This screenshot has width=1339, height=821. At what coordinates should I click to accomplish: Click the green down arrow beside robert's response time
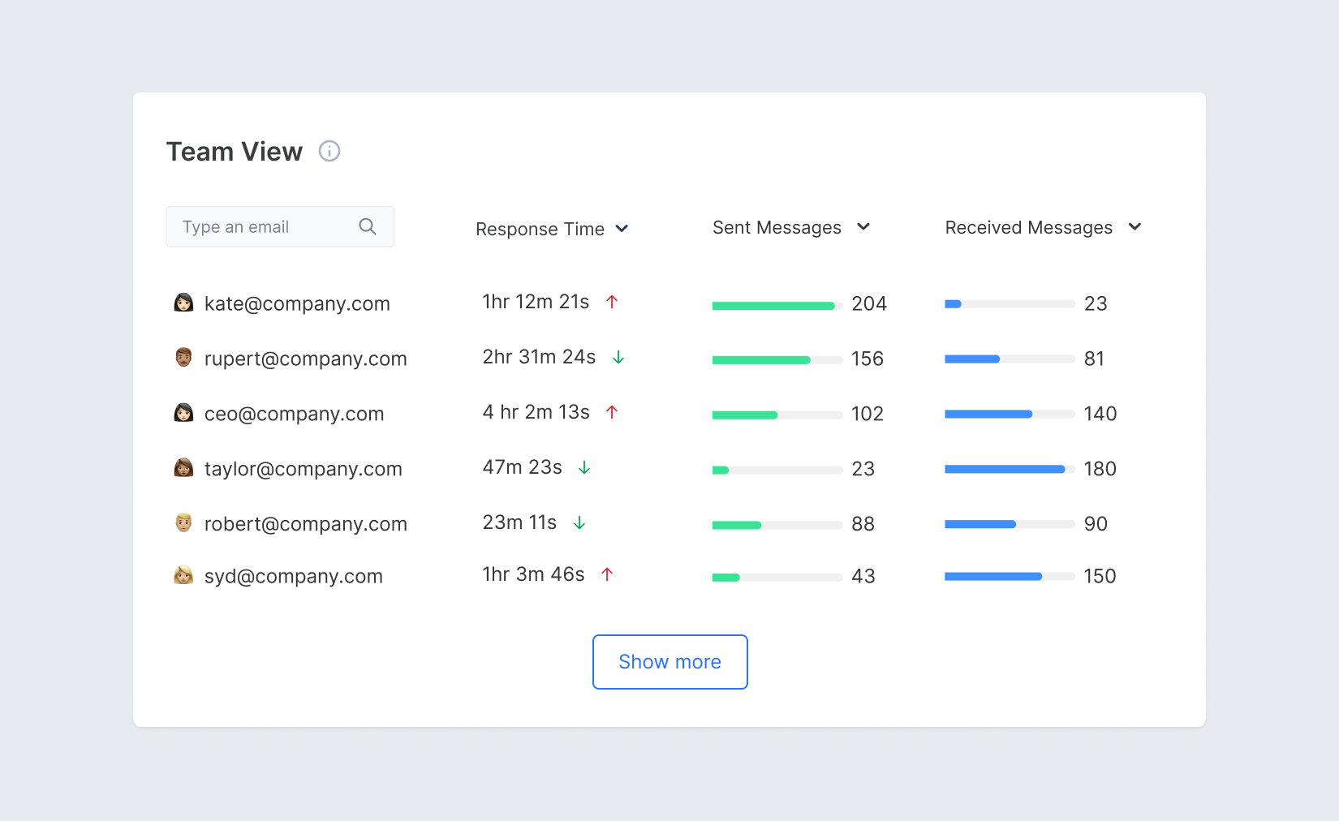(579, 522)
